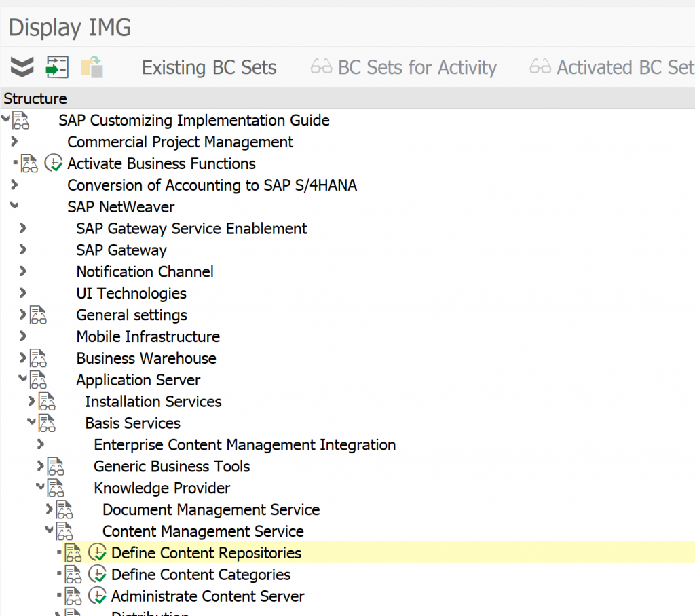Image resolution: width=695 pixels, height=616 pixels.
Task: Click the documentation icon next to General settings
Action: [38, 315]
